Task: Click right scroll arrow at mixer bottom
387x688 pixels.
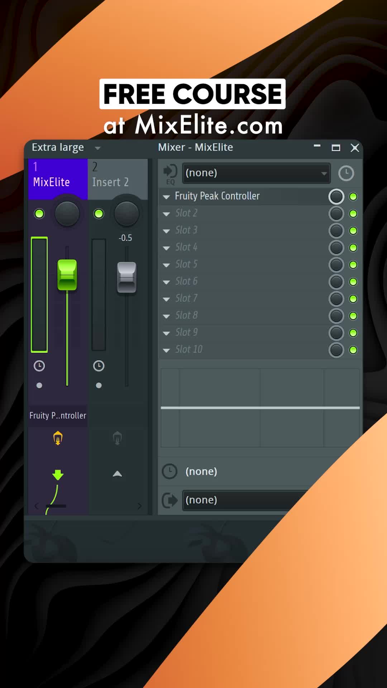Action: [140, 506]
